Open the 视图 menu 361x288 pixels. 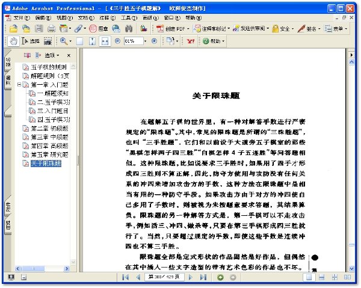[64, 17]
